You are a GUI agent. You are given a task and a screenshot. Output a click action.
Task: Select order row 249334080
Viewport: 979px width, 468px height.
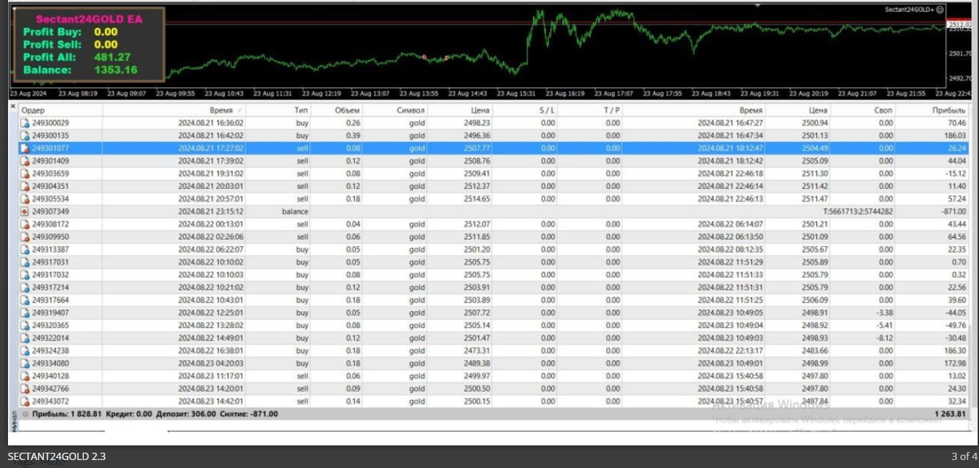[x=466, y=363]
